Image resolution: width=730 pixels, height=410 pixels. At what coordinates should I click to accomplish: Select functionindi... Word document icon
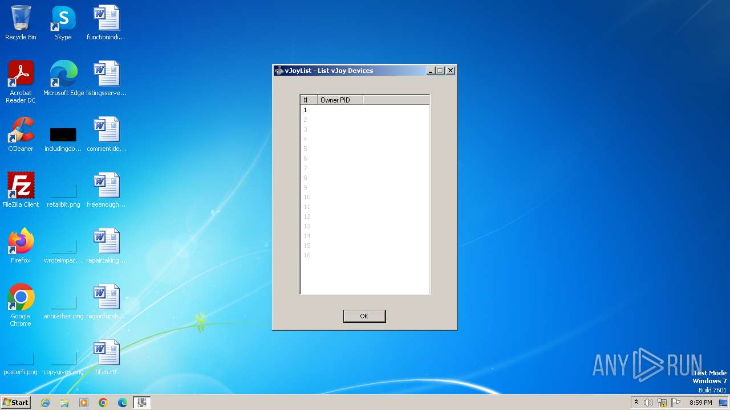coord(106,23)
